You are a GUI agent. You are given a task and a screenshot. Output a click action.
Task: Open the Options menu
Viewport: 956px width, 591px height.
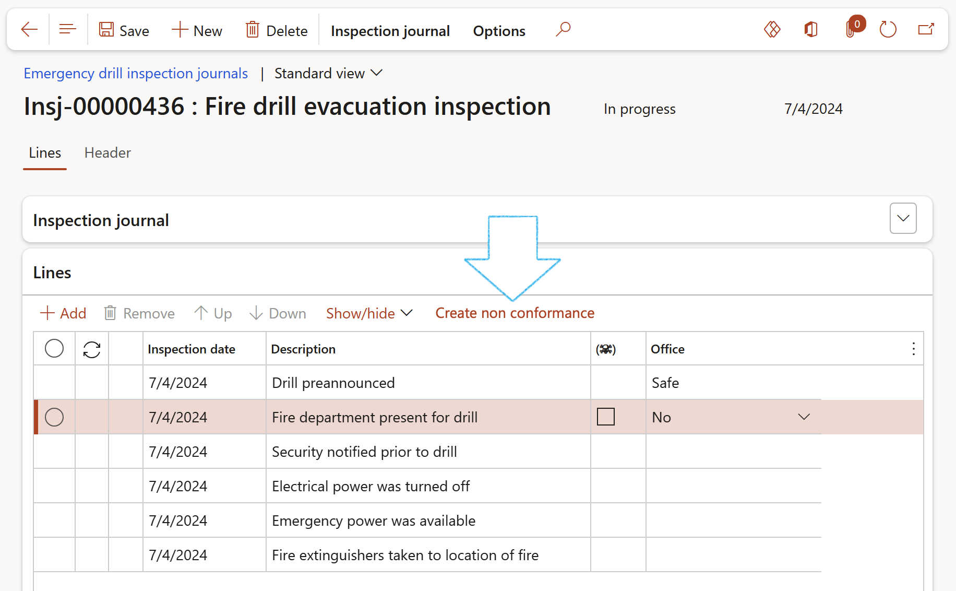click(499, 31)
